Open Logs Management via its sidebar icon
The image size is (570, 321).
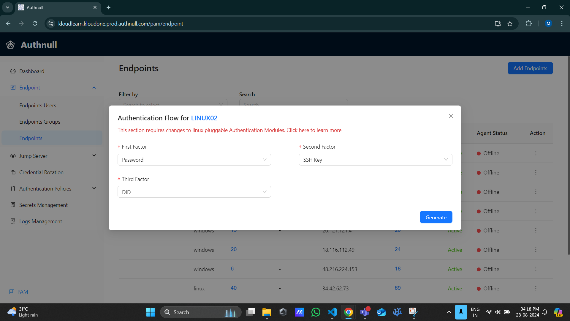pos(13,221)
